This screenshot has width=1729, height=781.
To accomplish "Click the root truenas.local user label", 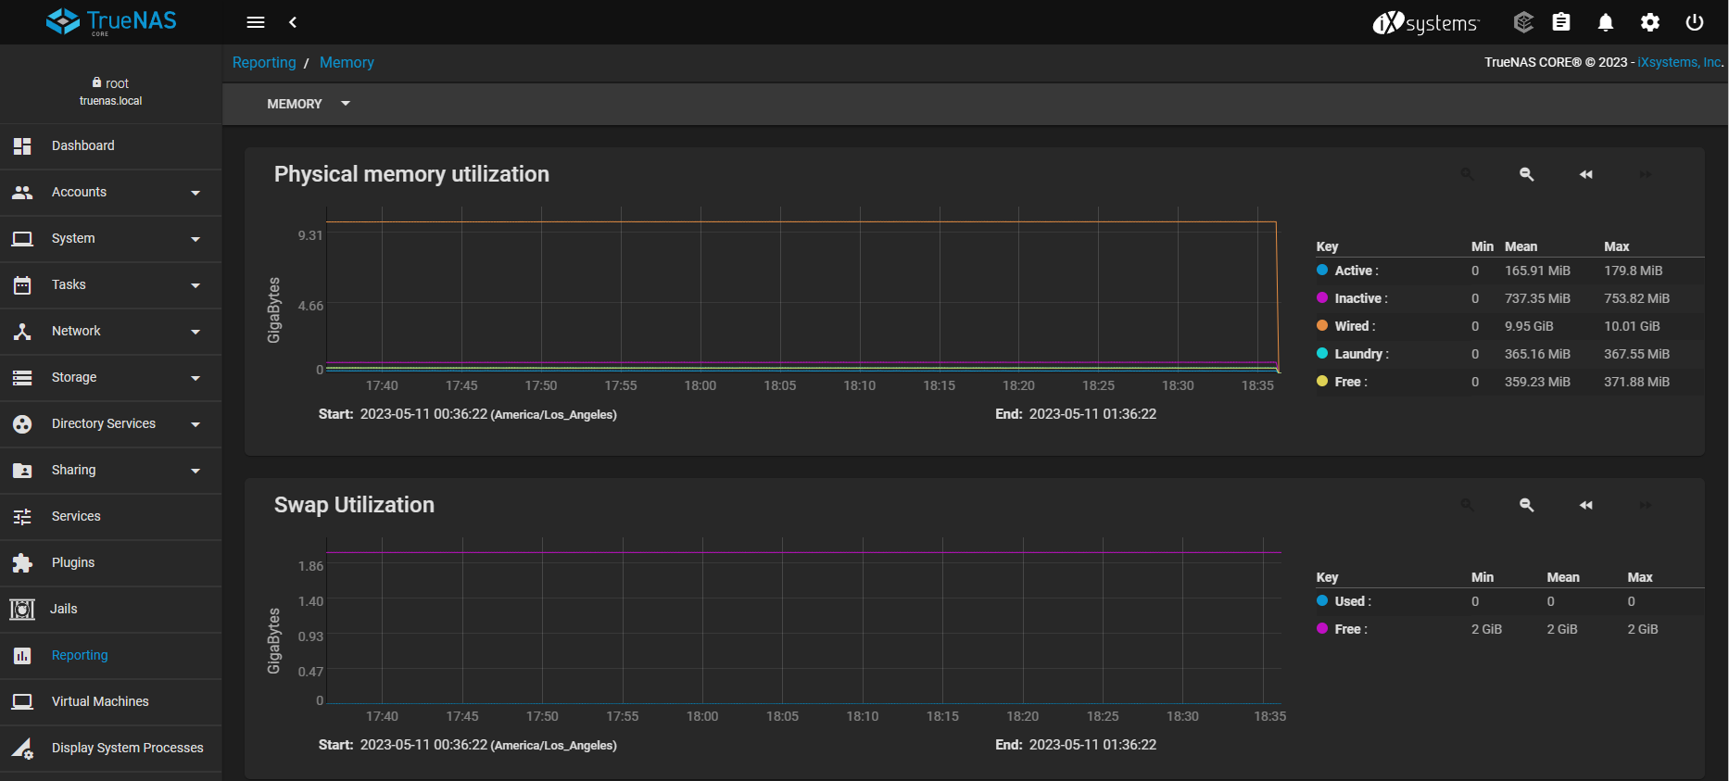I will [111, 92].
